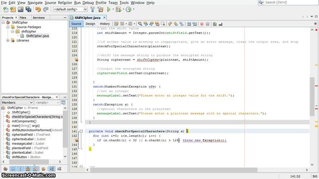Viewport: 319px width, 179px height.
Task: Click Find Previous Occurrence icon
Action: pos(146,24)
